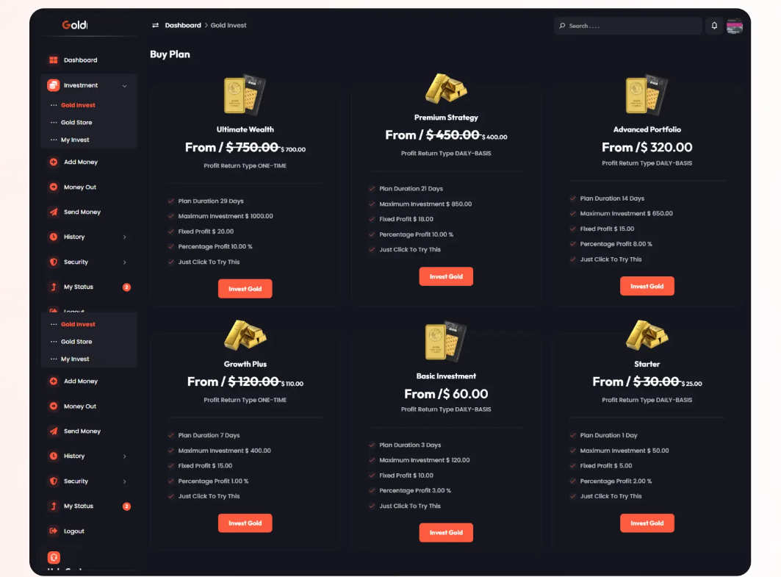Click Invest Gold for Basic Investment
The height and width of the screenshot is (577, 781).
[446, 533]
